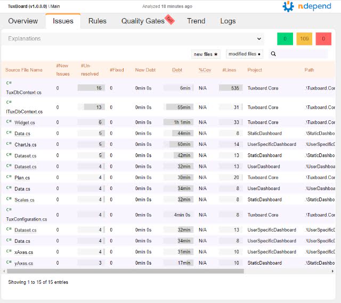Go to the Trend tab
341x303 pixels.
pos(196,21)
